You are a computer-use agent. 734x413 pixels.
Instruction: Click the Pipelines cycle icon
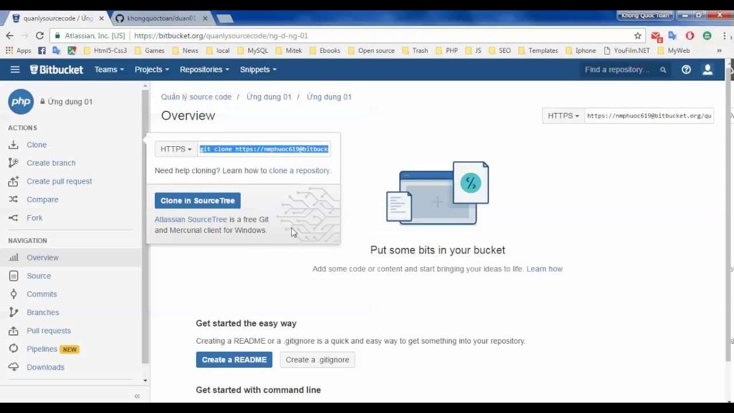point(14,349)
